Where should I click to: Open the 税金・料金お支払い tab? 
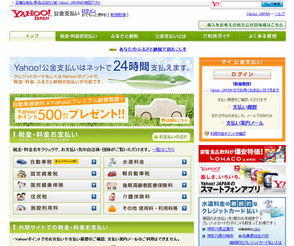[x=79, y=36]
